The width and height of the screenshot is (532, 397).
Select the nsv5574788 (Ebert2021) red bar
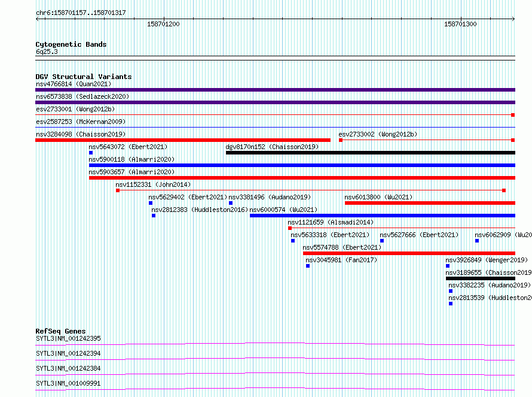click(409, 253)
